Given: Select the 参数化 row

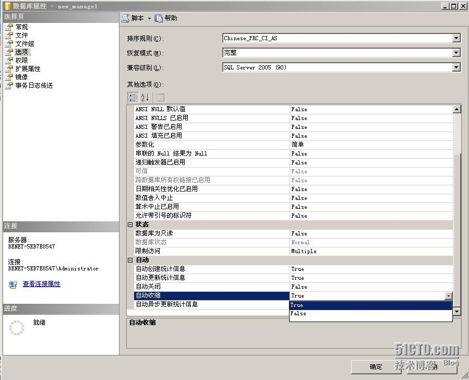Looking at the screenshot, I should tap(293, 145).
